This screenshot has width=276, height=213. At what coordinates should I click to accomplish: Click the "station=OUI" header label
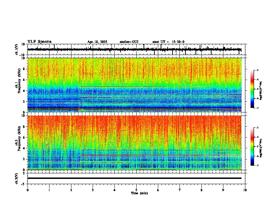tap(129, 42)
